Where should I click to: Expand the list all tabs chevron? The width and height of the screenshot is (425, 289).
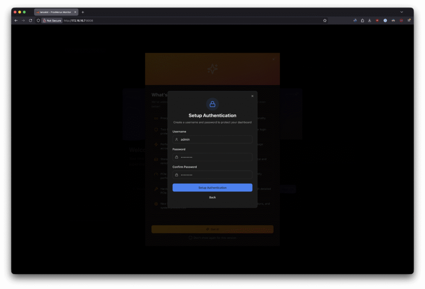[401, 12]
